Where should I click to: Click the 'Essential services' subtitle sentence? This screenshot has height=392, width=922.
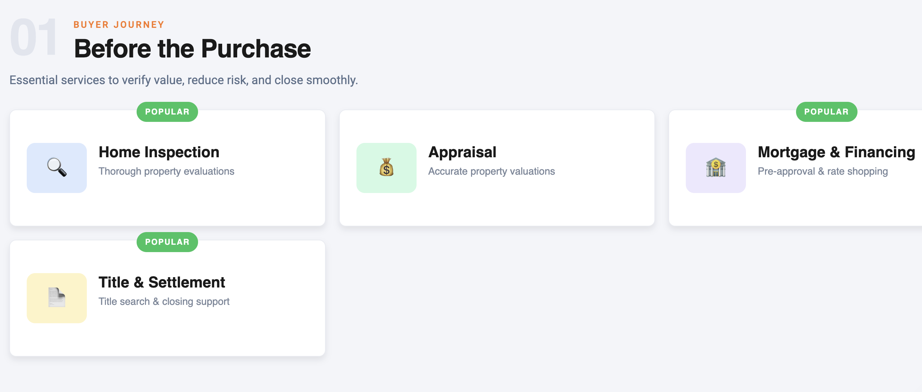(184, 80)
